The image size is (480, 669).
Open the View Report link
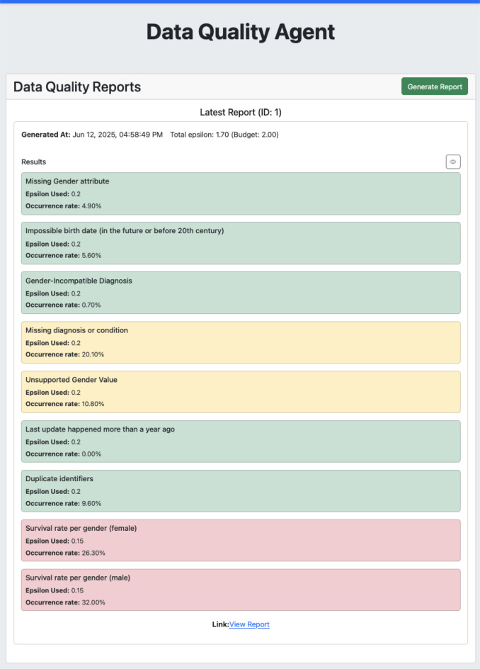[249, 624]
